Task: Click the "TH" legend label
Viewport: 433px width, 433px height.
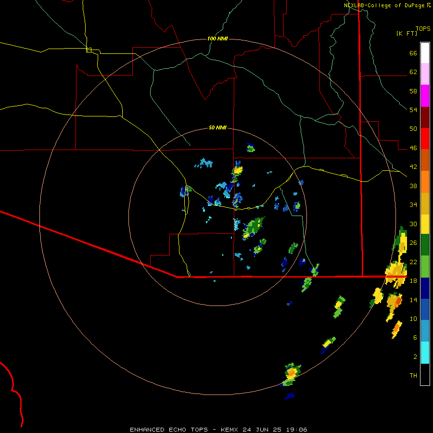Action: 413,376
